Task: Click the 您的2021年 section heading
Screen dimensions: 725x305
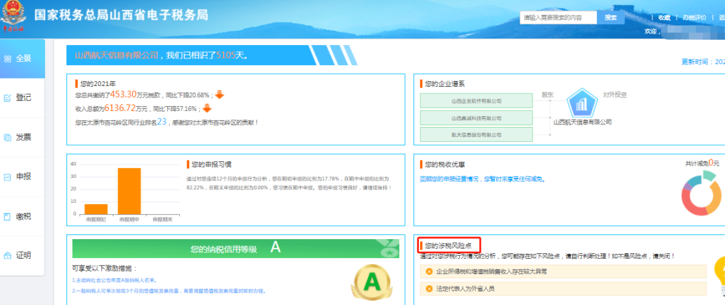Action: click(98, 84)
